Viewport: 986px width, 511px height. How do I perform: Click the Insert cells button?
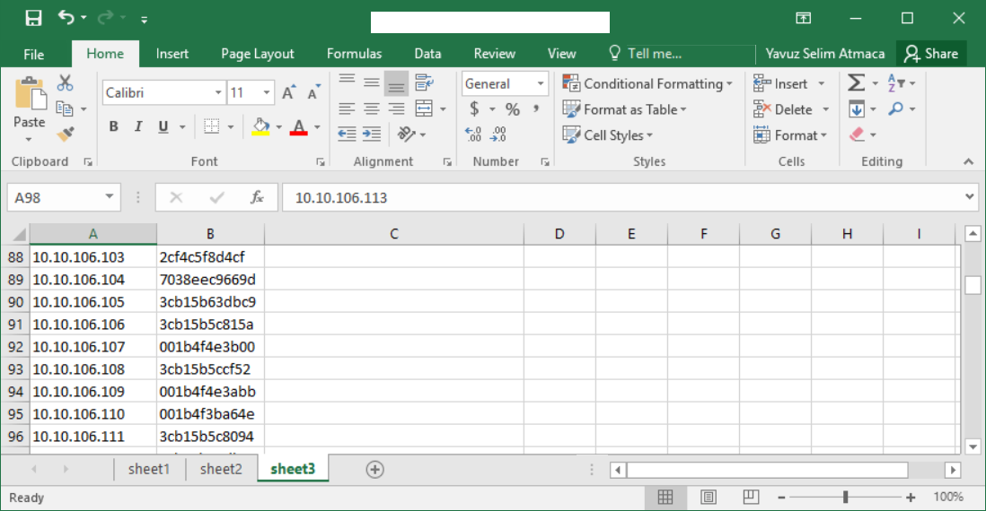tap(781, 83)
